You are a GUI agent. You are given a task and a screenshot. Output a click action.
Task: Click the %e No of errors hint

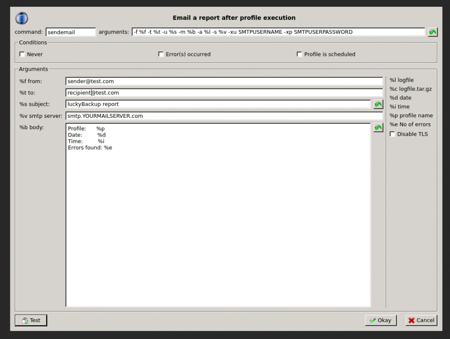[x=410, y=125]
